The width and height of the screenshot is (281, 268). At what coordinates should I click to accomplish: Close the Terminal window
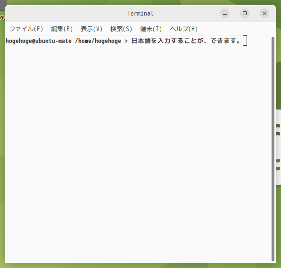point(264,13)
